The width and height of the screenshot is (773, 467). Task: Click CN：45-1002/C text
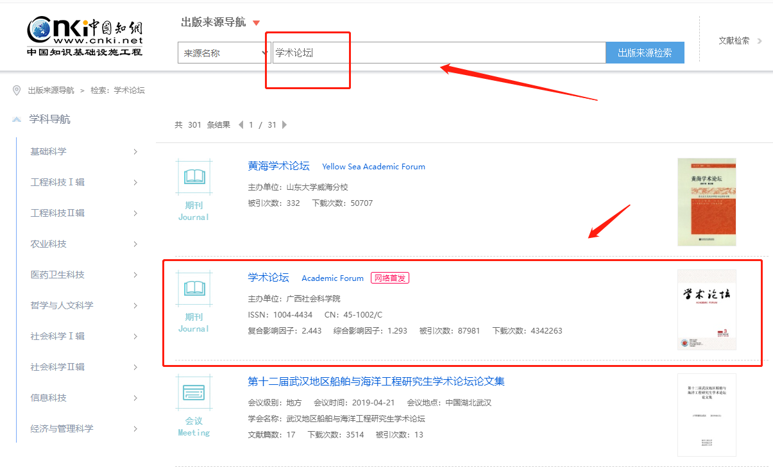[x=353, y=315]
